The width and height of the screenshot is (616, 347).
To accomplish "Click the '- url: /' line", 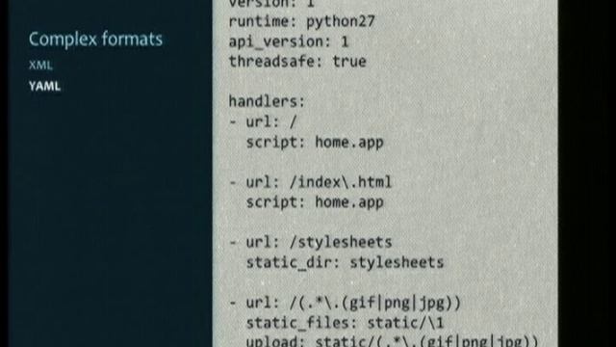I will [263, 122].
